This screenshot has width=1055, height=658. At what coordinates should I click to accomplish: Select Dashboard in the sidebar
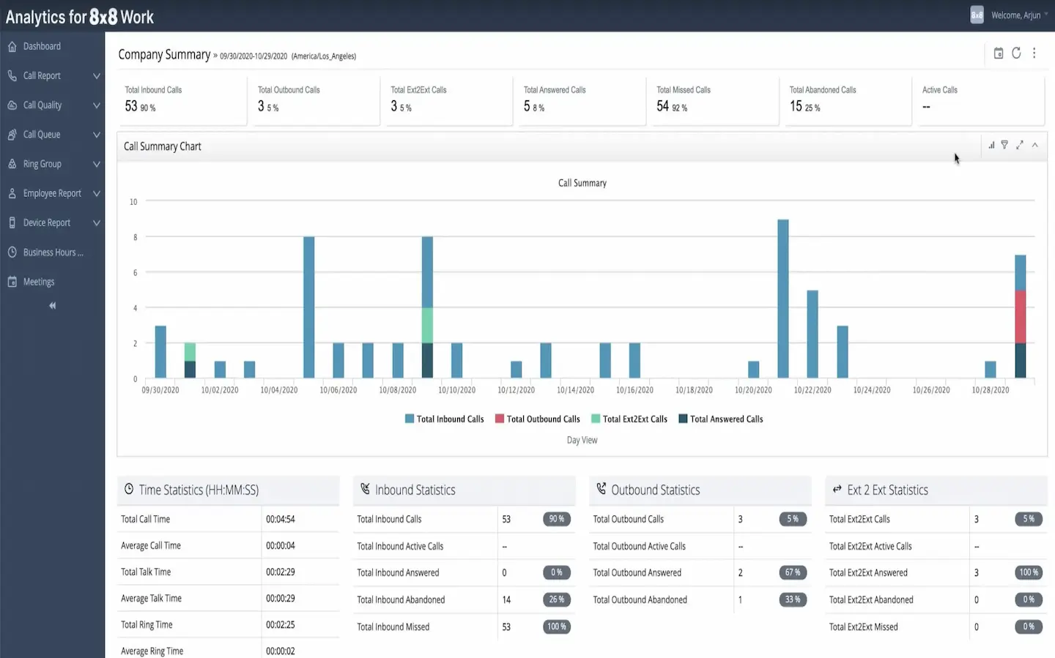tap(42, 46)
